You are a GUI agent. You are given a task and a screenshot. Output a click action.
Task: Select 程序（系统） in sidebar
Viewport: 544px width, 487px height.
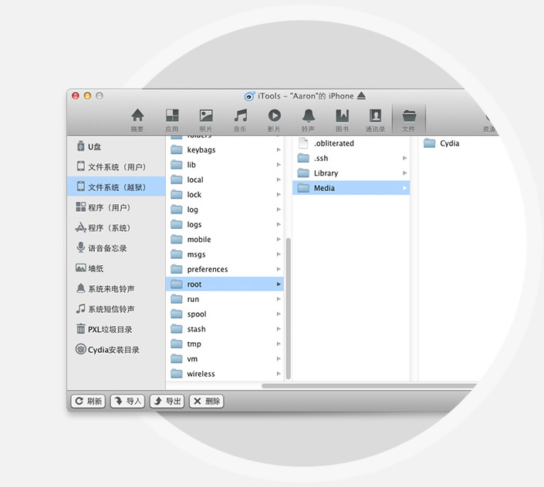point(117,227)
